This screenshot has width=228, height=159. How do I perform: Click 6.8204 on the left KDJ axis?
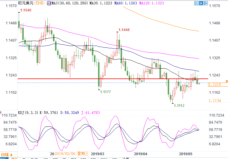tap(11, 144)
